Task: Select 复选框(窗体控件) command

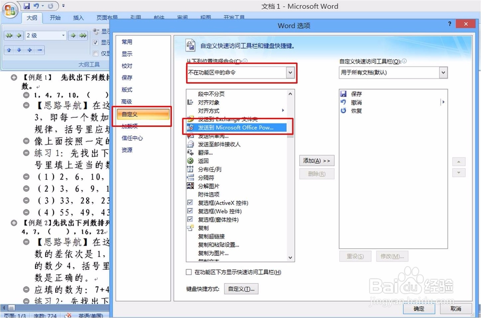Action: point(236,219)
